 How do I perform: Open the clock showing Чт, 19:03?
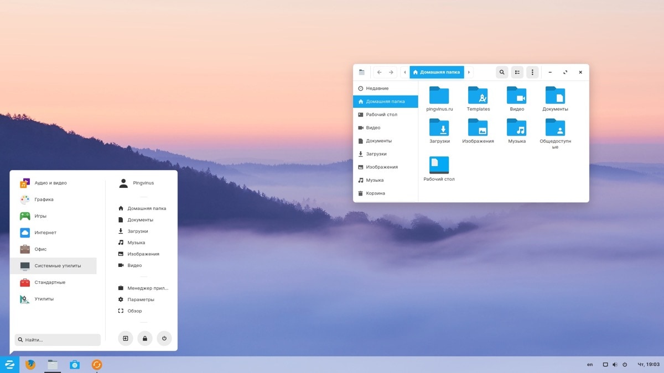coord(649,365)
